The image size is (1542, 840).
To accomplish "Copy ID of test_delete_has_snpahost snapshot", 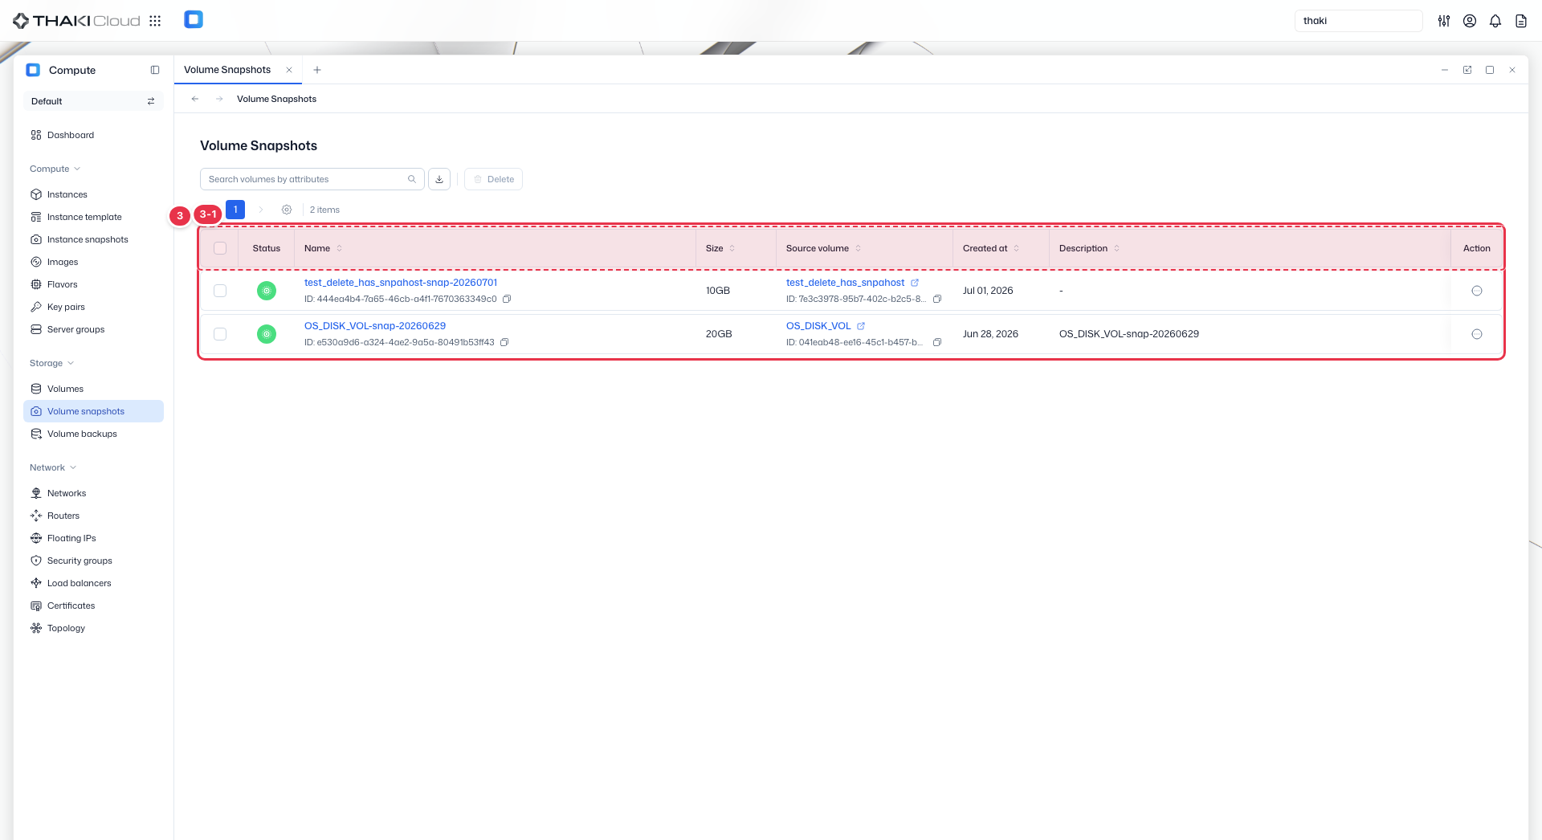I will point(507,299).
